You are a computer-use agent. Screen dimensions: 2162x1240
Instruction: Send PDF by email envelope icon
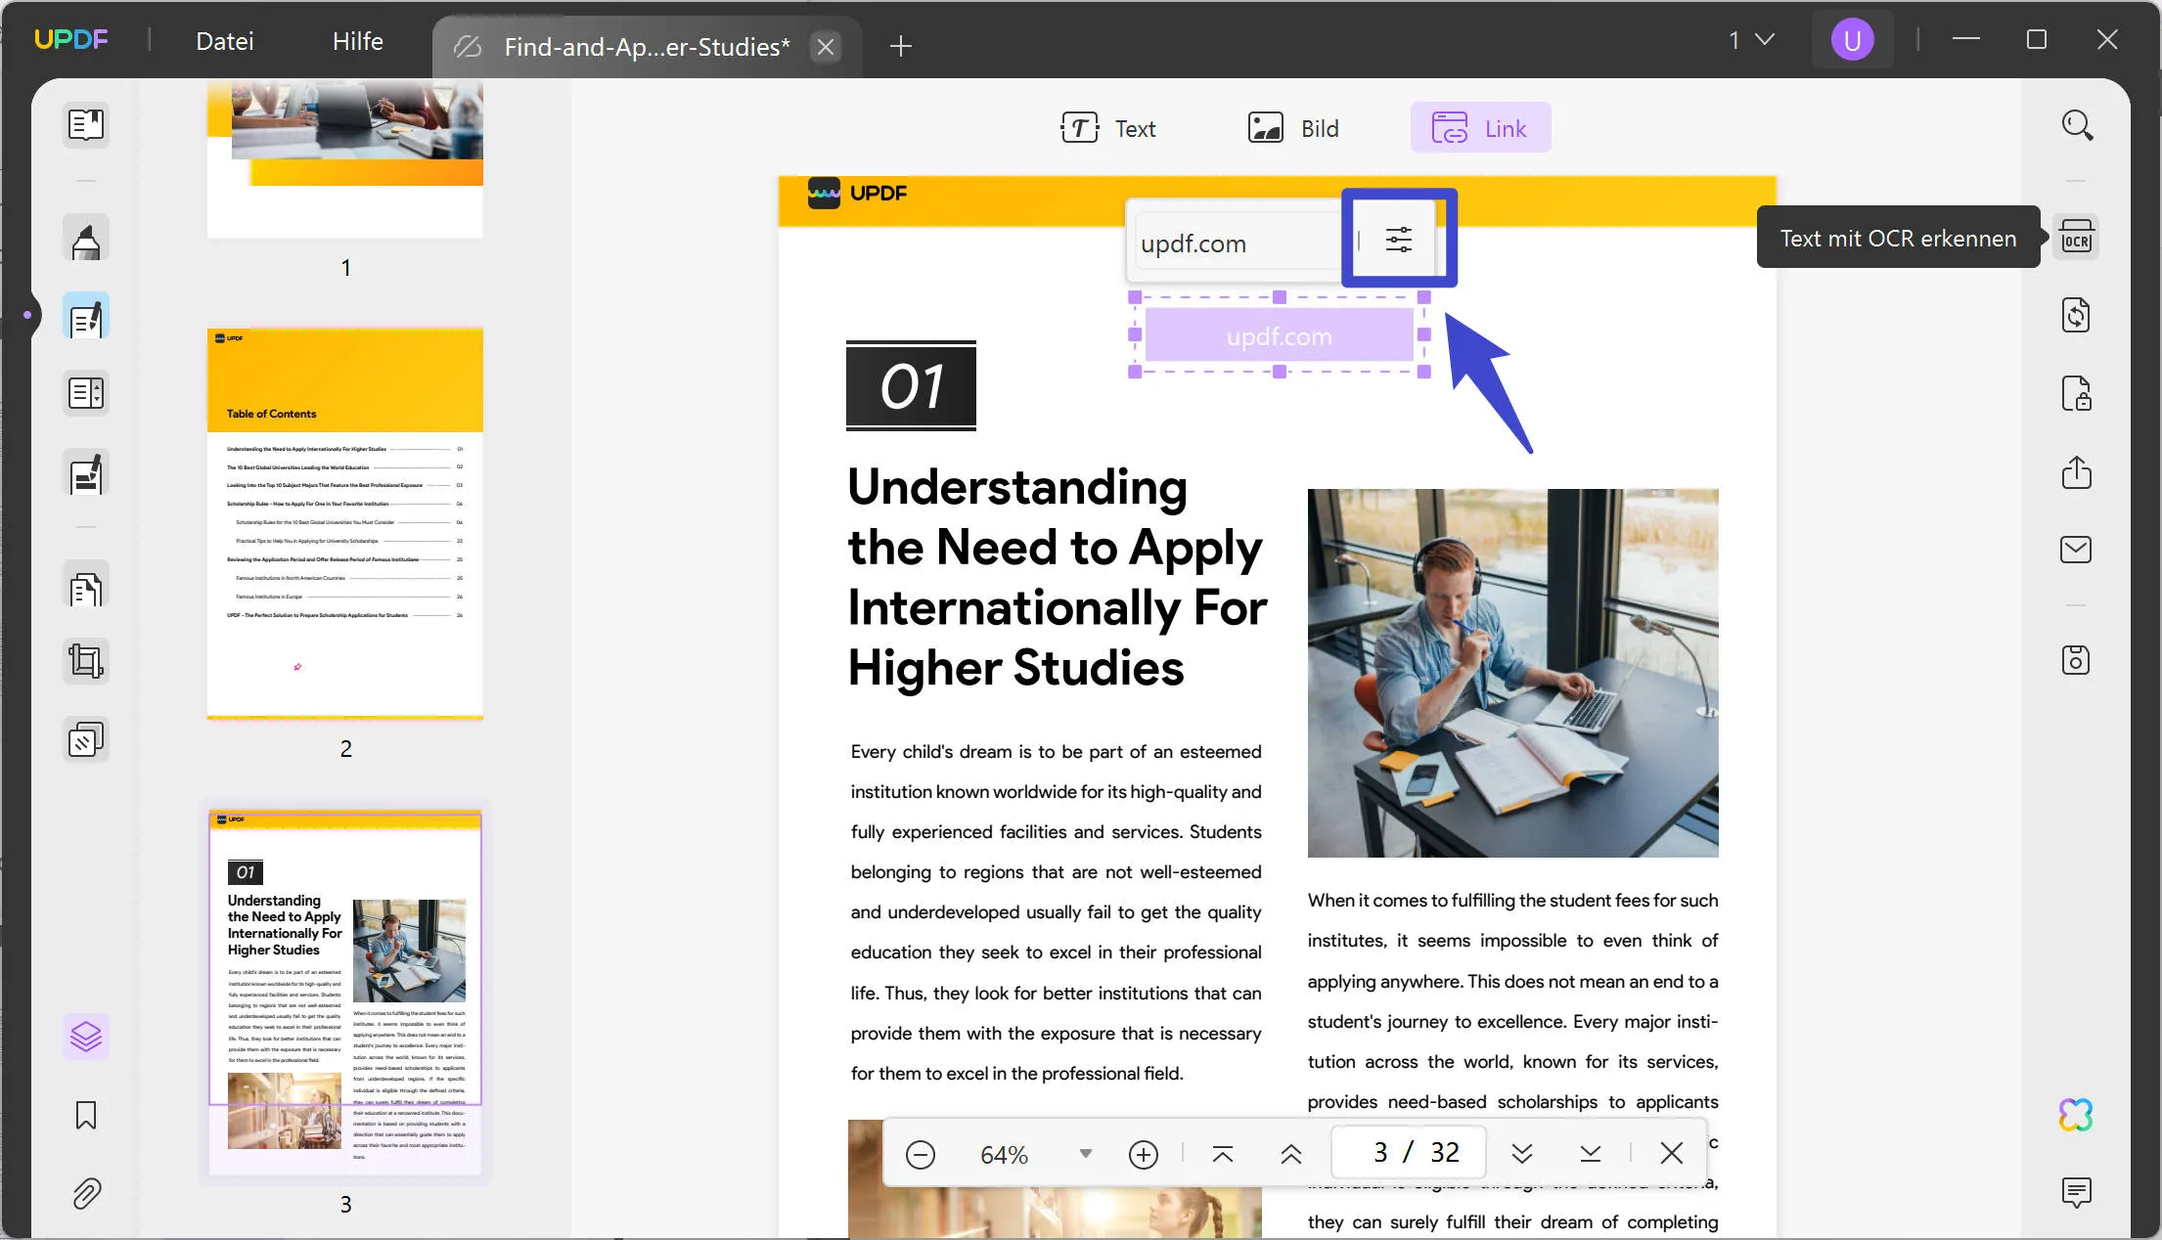coord(2076,550)
